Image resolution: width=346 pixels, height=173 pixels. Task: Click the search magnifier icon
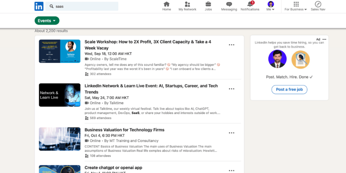pos(51,6)
